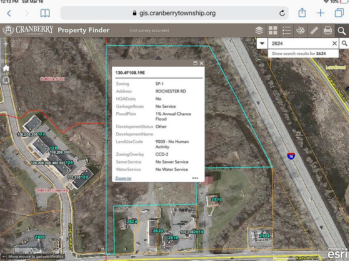Toggle the search widget in header
Image resolution: width=349 pixels, height=261 pixels.
coord(342,30)
